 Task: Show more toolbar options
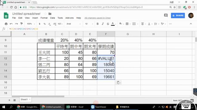coord(170,24)
